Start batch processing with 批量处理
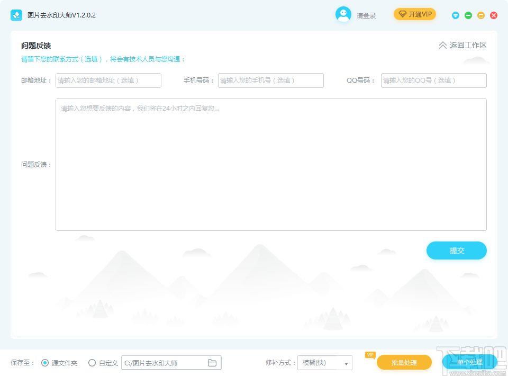This screenshot has width=508, height=376. [x=404, y=362]
